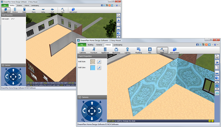
Task: Click Paint tool in back window
Action: click(63, 10)
